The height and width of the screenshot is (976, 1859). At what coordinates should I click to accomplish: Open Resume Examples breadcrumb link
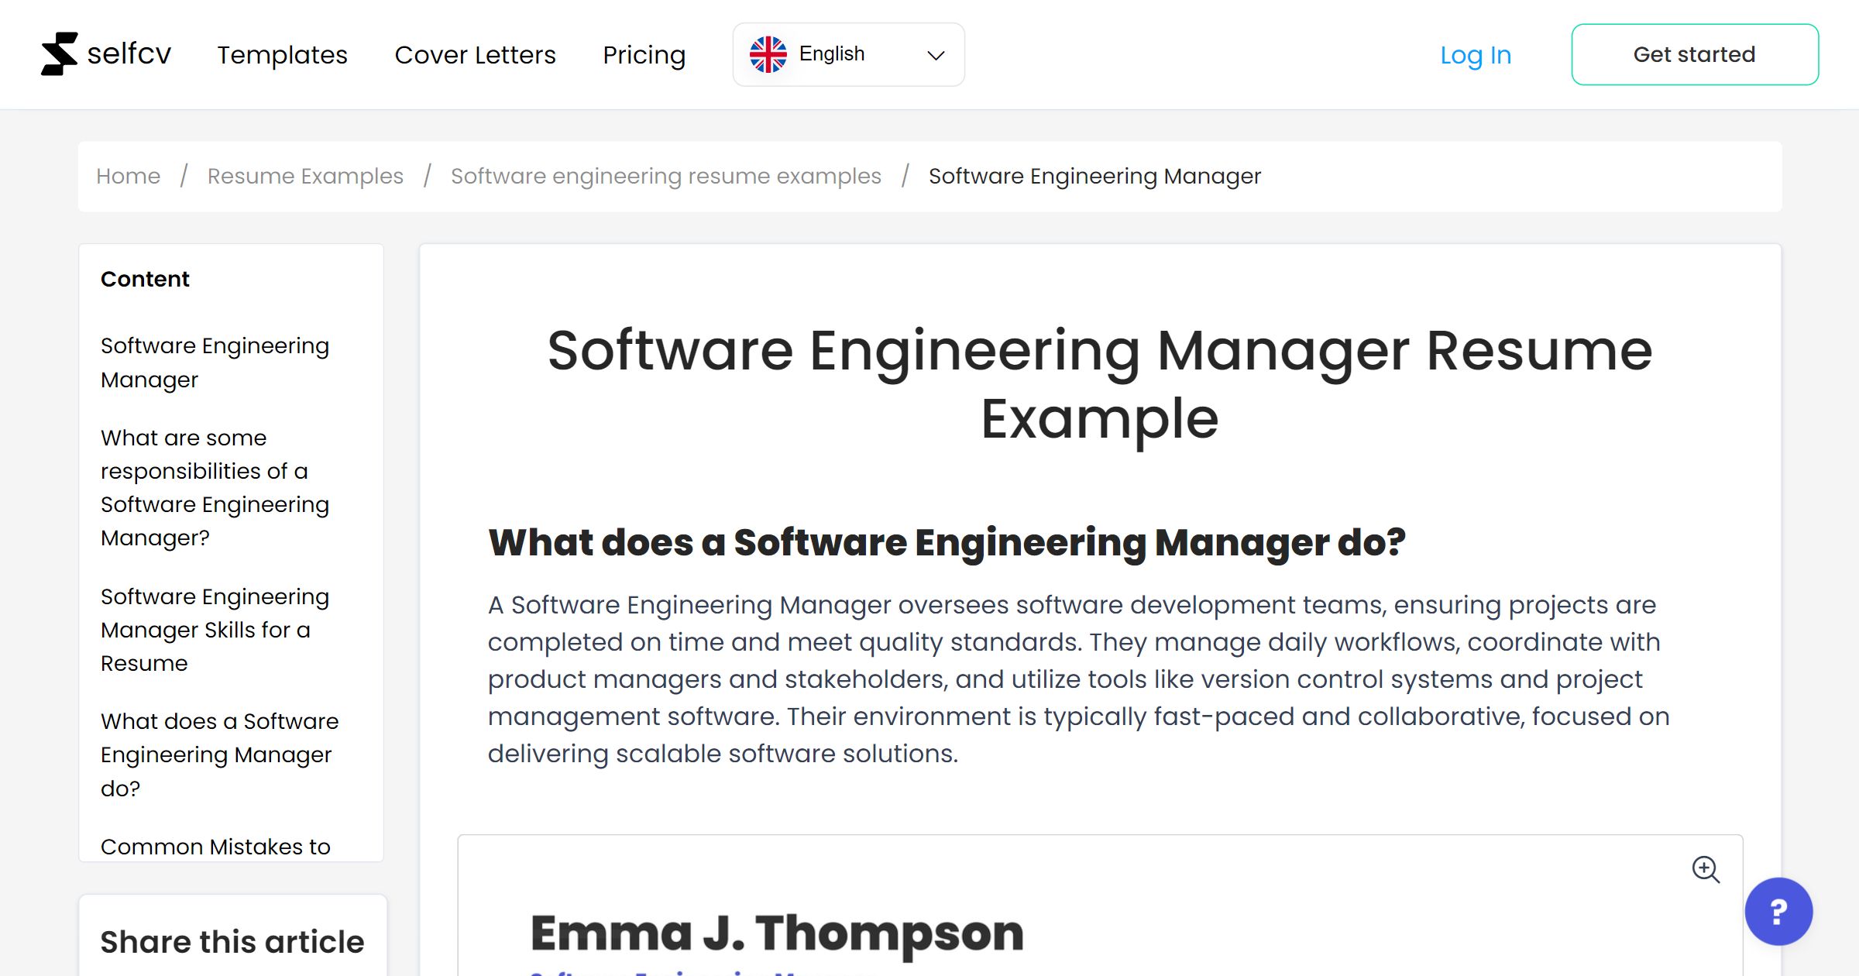point(305,176)
